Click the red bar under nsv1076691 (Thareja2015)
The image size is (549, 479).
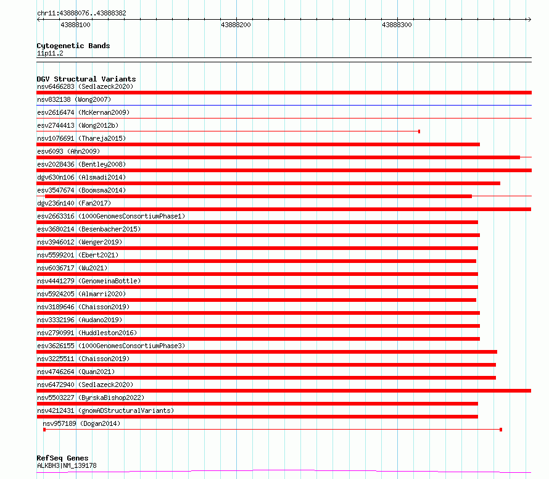click(258, 144)
